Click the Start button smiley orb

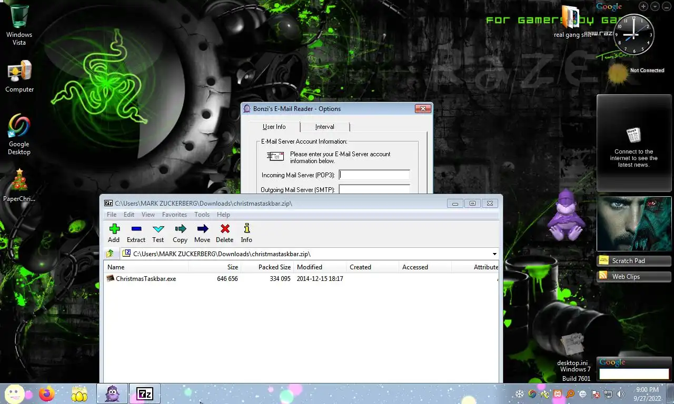(x=14, y=393)
